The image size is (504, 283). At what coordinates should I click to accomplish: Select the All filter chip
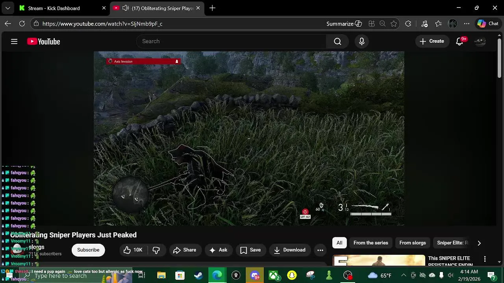tap(339, 243)
